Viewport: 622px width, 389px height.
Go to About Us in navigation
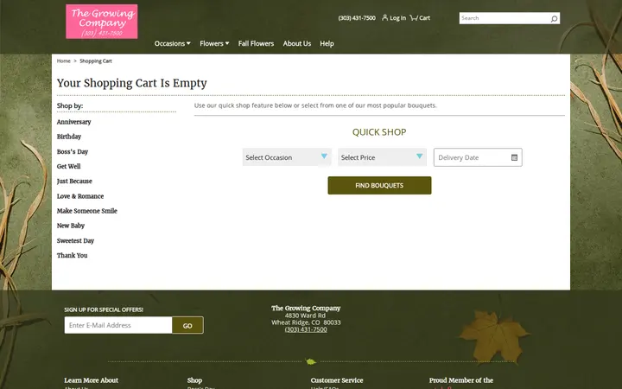pos(296,44)
